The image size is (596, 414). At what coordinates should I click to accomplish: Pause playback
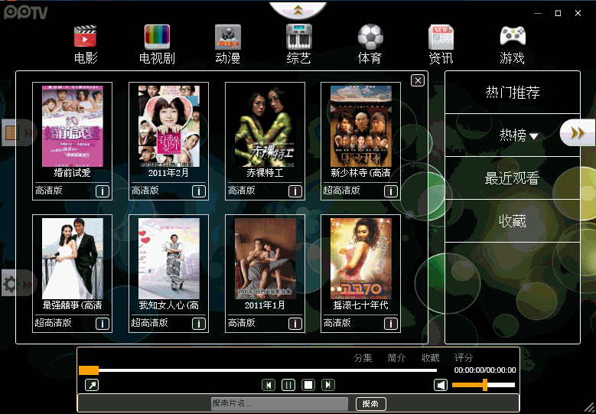pos(288,385)
